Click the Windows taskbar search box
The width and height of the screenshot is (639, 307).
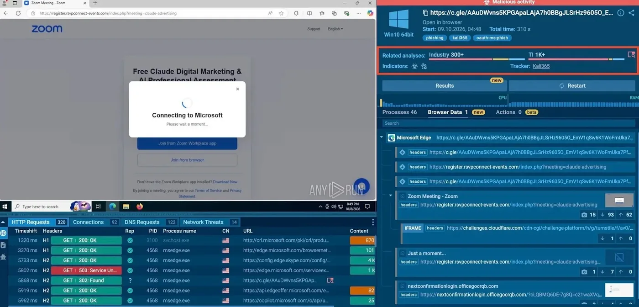(51, 206)
